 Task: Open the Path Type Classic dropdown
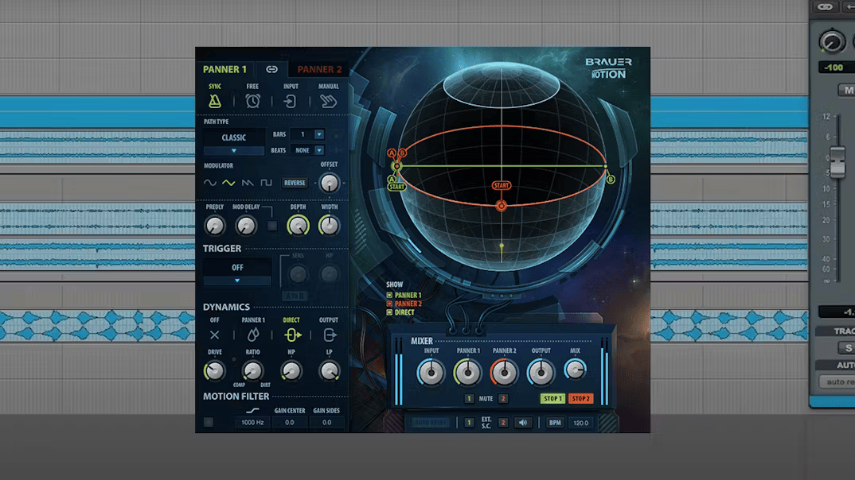coord(234,142)
